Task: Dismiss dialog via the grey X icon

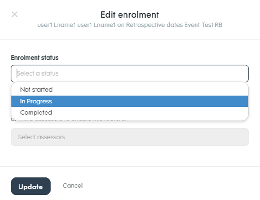Action: point(14,14)
